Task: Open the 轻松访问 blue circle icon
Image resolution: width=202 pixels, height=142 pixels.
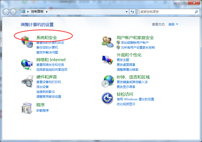Action: click(x=107, y=98)
